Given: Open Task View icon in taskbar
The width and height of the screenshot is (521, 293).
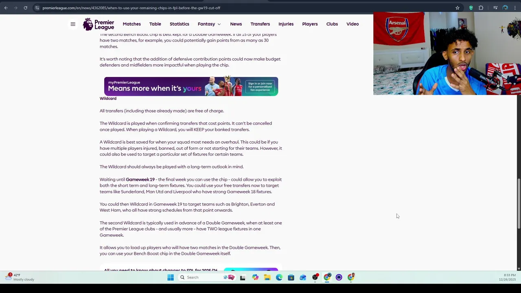Looking at the screenshot, I should click(243, 277).
